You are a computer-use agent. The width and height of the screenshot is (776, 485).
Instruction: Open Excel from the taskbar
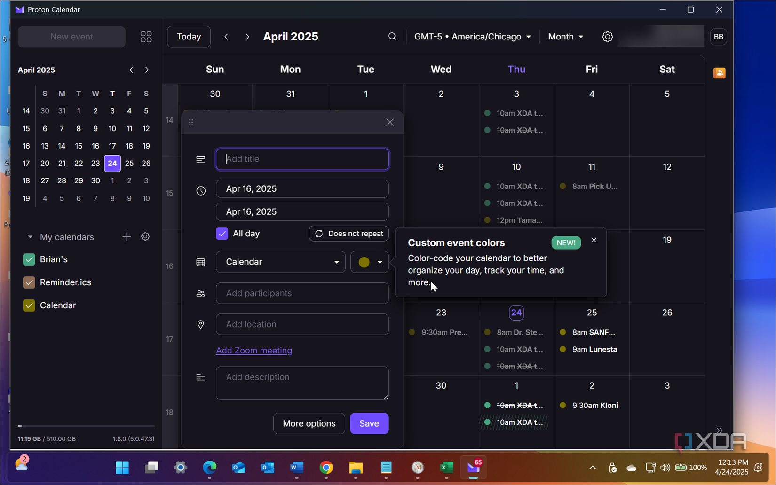pos(446,468)
